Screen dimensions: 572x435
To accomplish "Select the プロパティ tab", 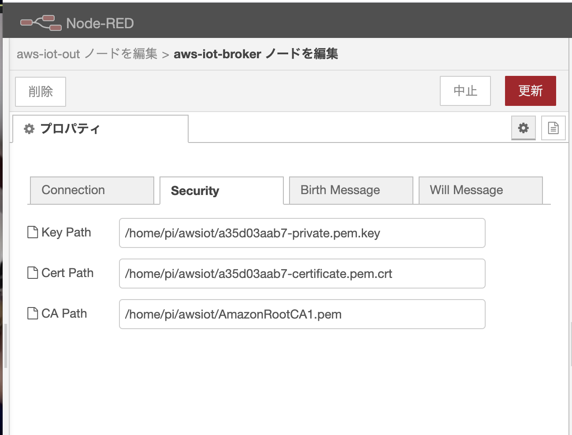I will point(100,129).
